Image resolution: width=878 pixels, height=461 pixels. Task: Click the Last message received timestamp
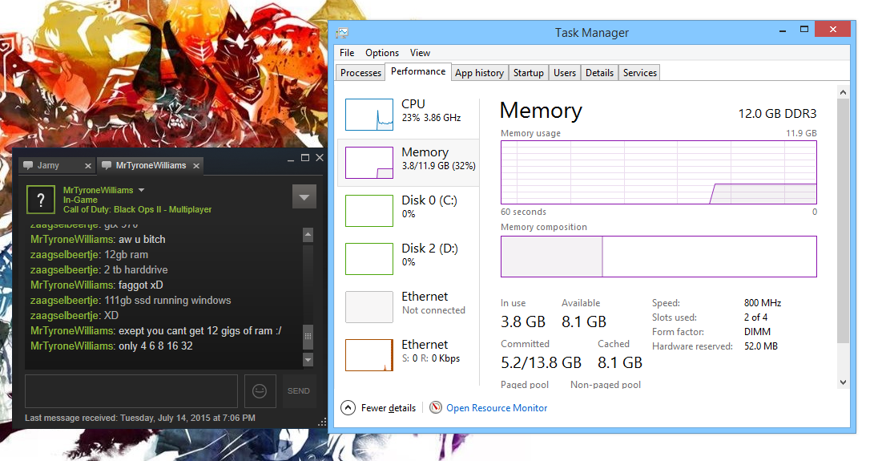(140, 418)
